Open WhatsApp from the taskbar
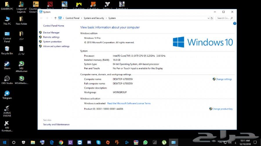 145,142
